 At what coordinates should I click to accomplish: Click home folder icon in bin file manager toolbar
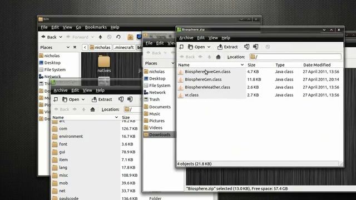[130, 37]
